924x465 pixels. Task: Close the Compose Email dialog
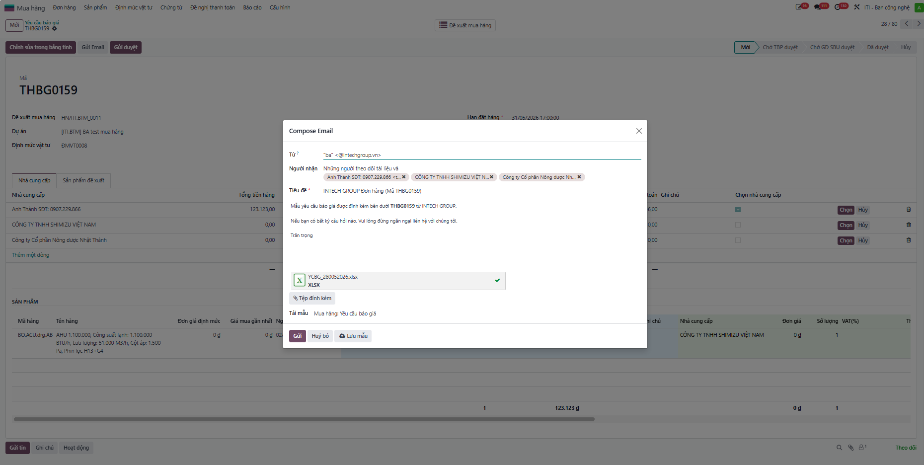639,131
